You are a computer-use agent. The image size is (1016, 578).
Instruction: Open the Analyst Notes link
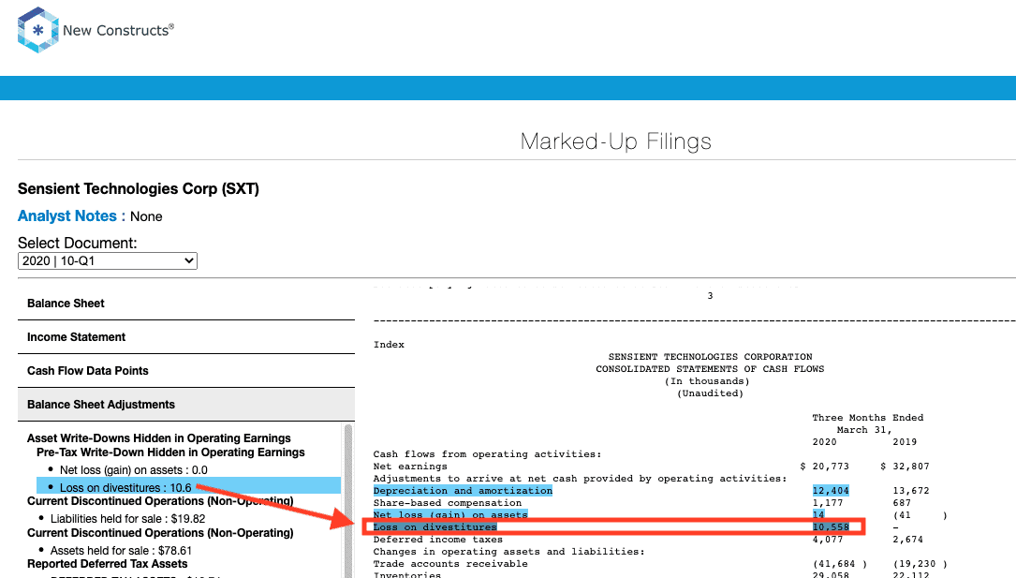(66, 215)
